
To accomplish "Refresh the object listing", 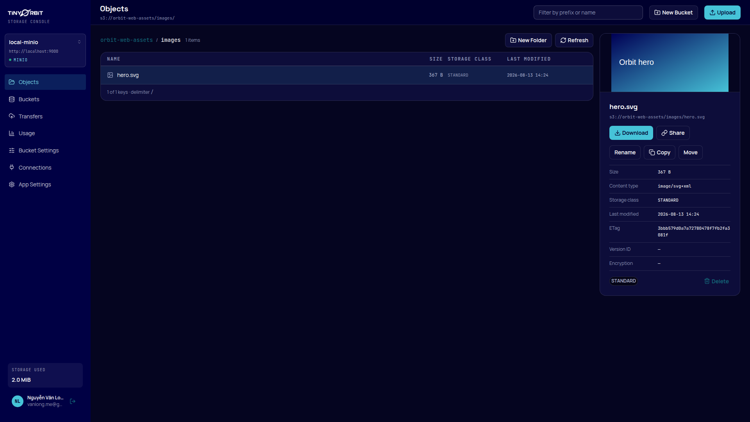I will (x=574, y=40).
